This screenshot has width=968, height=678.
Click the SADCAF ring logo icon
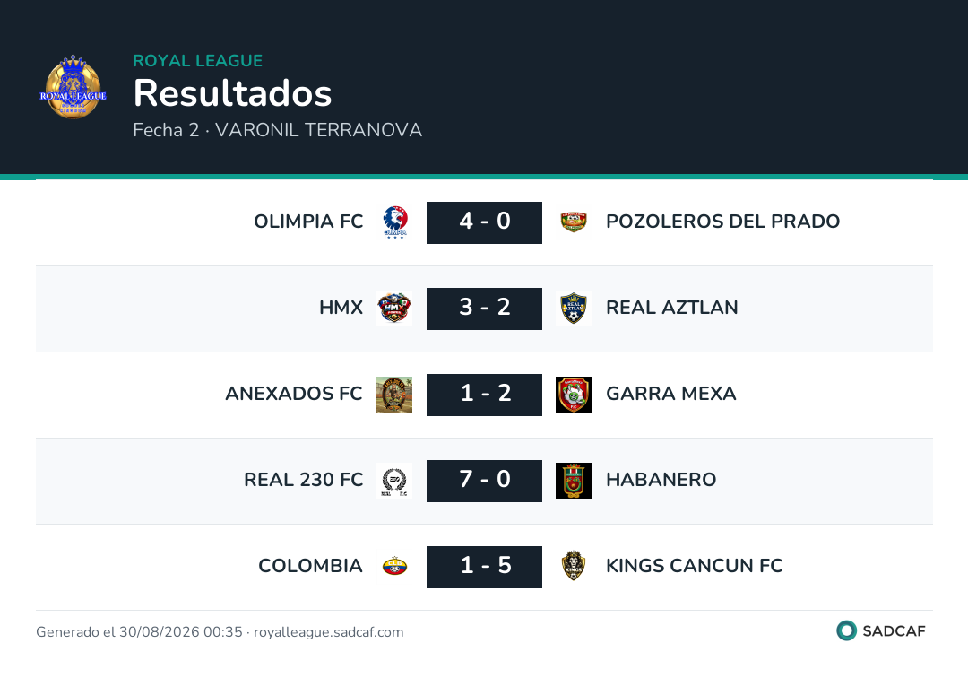pos(846,630)
